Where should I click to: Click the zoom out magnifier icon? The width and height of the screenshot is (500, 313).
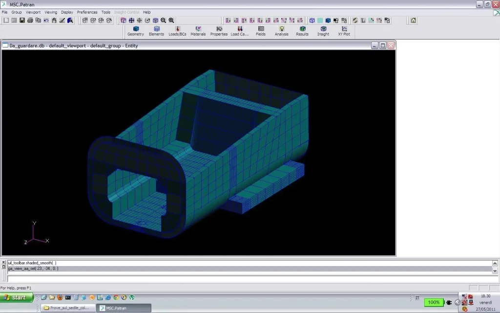point(163,21)
